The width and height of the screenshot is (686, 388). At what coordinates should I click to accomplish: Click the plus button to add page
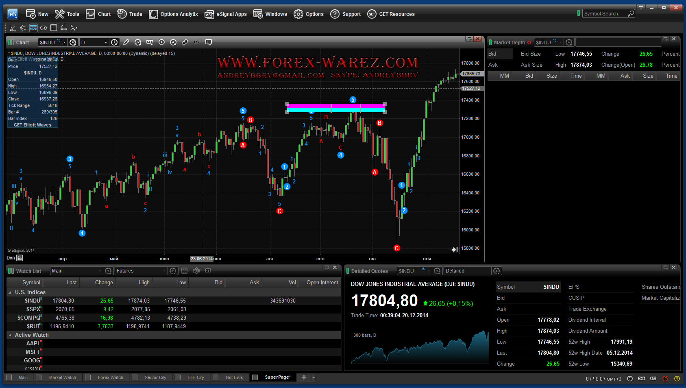(304, 377)
